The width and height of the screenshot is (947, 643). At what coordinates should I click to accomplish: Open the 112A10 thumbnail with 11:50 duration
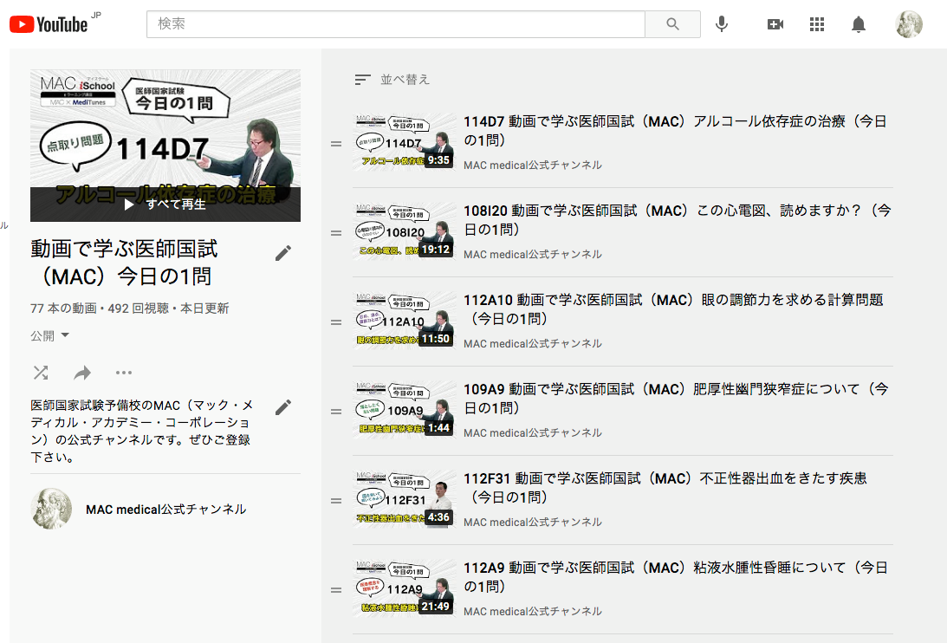click(x=404, y=321)
